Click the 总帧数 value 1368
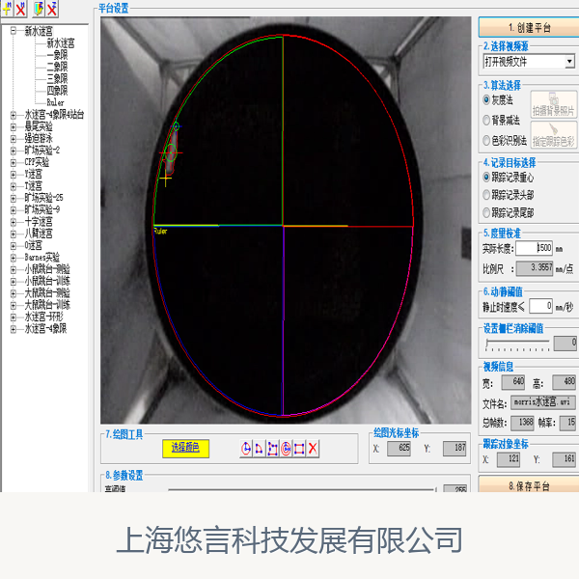 coord(522,423)
